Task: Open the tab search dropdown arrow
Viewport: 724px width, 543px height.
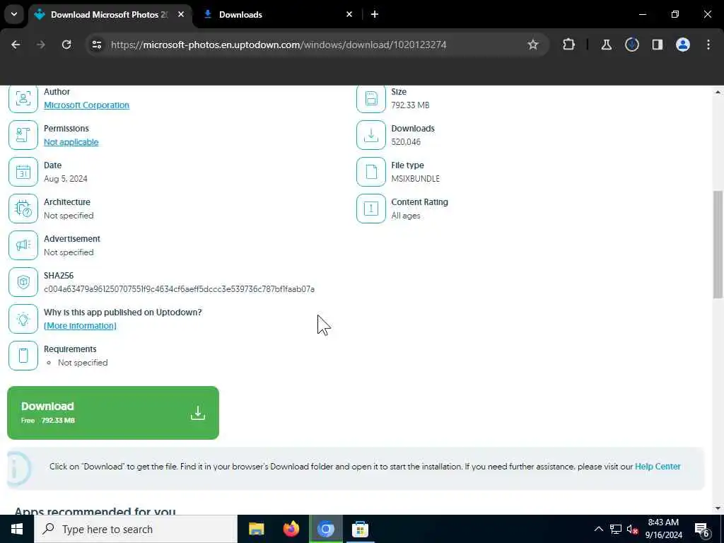Action: 14,14
